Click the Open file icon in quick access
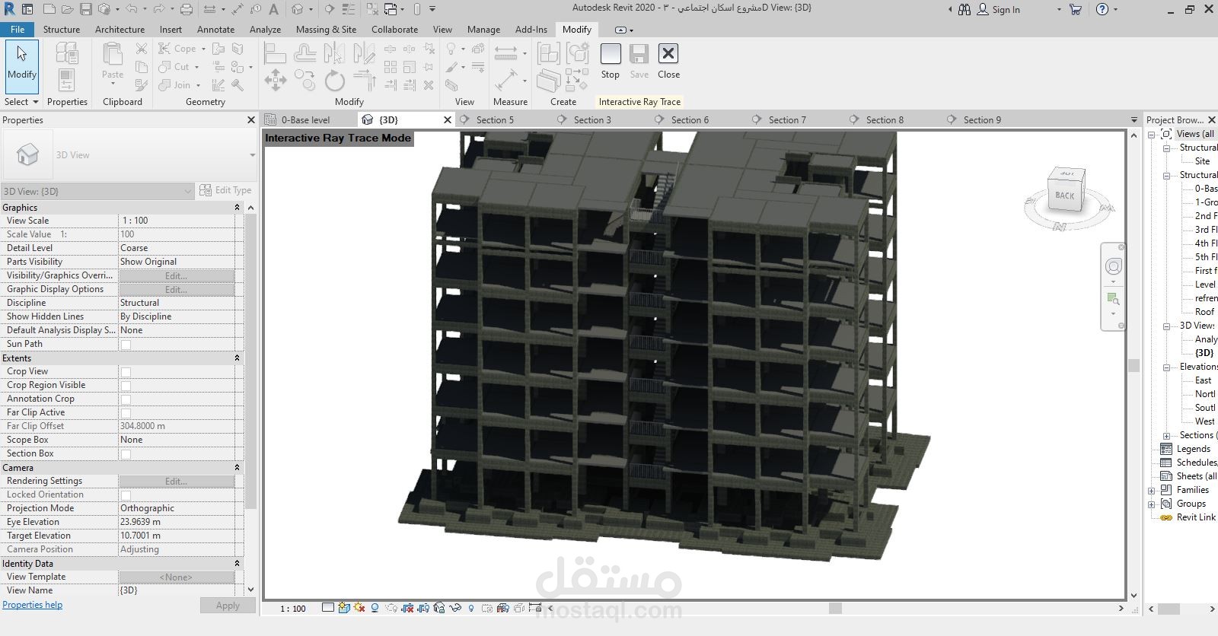Viewport: 1218px width, 636px height. (68, 9)
